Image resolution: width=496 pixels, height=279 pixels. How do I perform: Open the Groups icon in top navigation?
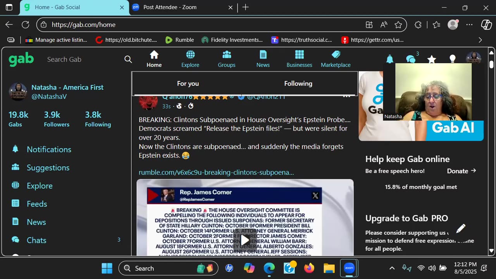coord(227,59)
